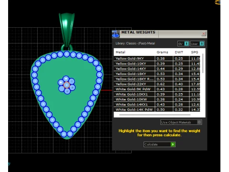Select the Yellow Gold:10KY row
The height and width of the screenshot is (172, 229).
tap(156, 64)
